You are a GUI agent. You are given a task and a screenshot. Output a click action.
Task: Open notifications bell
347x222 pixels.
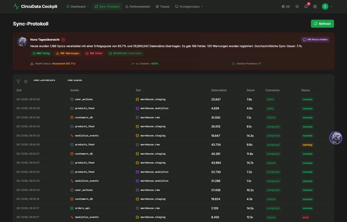point(306,6)
